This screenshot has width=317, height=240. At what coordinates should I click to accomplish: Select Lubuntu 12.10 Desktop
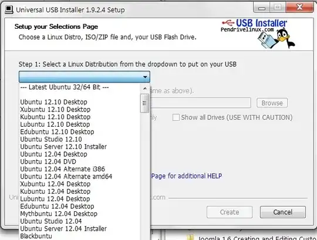(55, 124)
